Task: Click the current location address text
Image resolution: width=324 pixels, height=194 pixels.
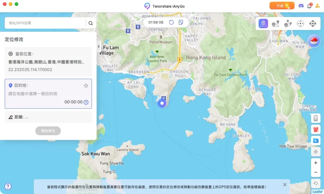Action: (46, 62)
